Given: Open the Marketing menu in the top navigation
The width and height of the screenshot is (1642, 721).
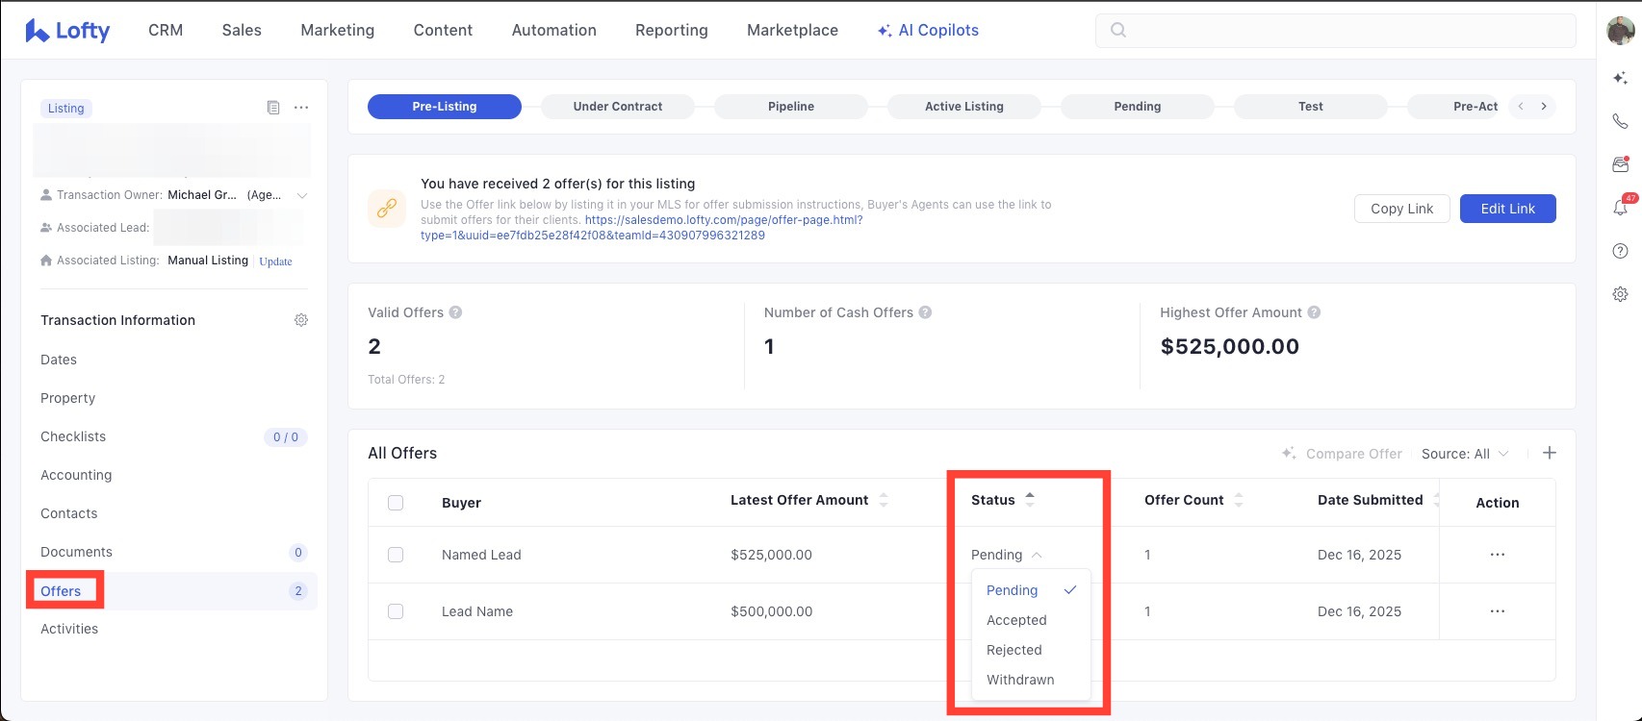Looking at the screenshot, I should coord(337,30).
